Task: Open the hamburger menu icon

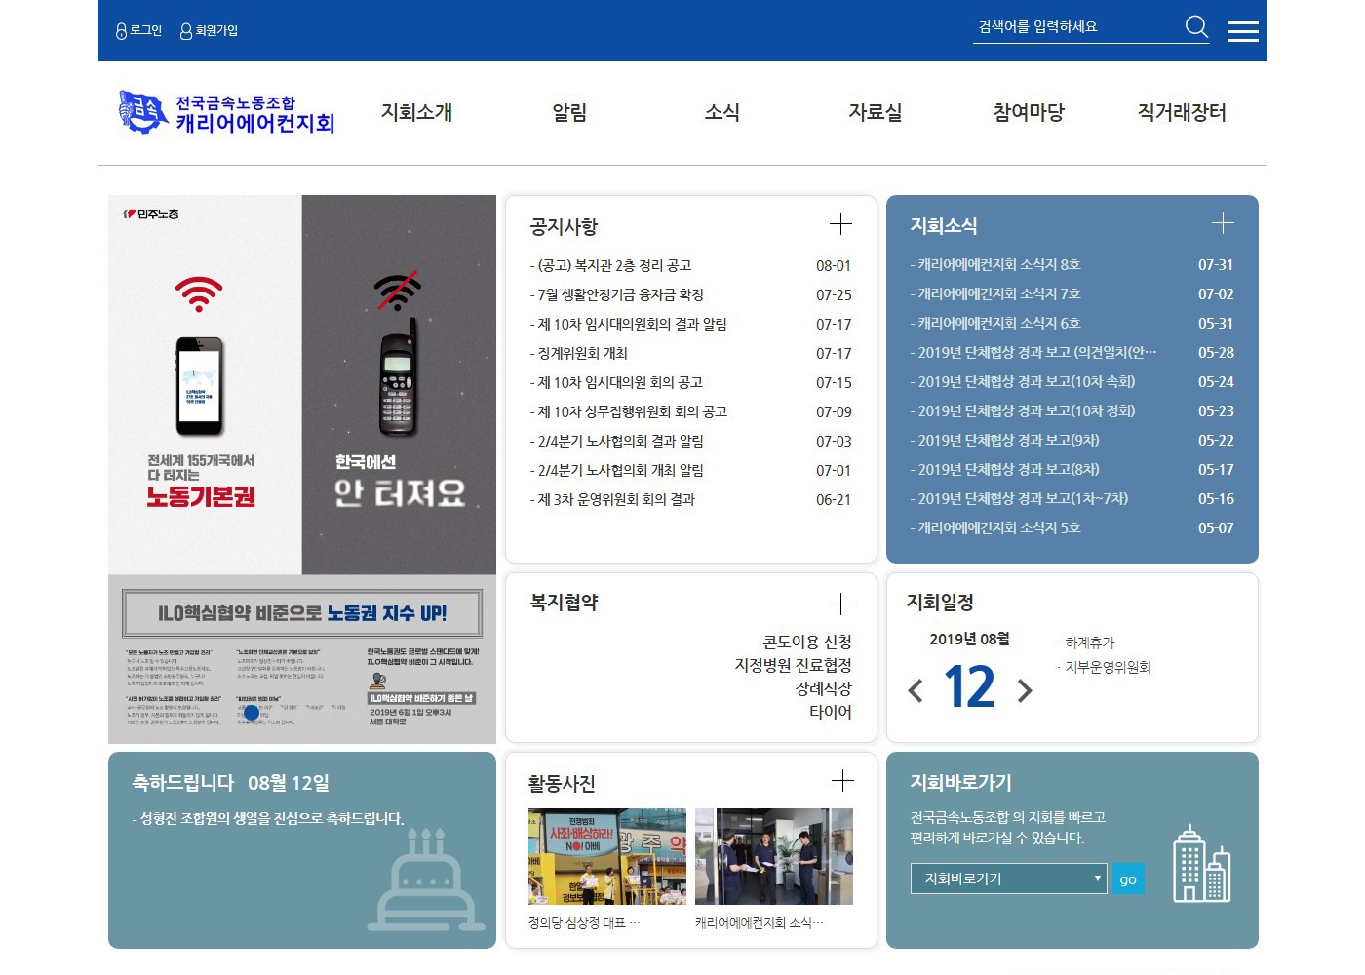Action: 1242,31
